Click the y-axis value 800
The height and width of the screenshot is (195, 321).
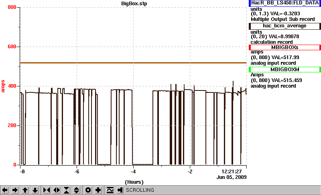coord(12,7)
